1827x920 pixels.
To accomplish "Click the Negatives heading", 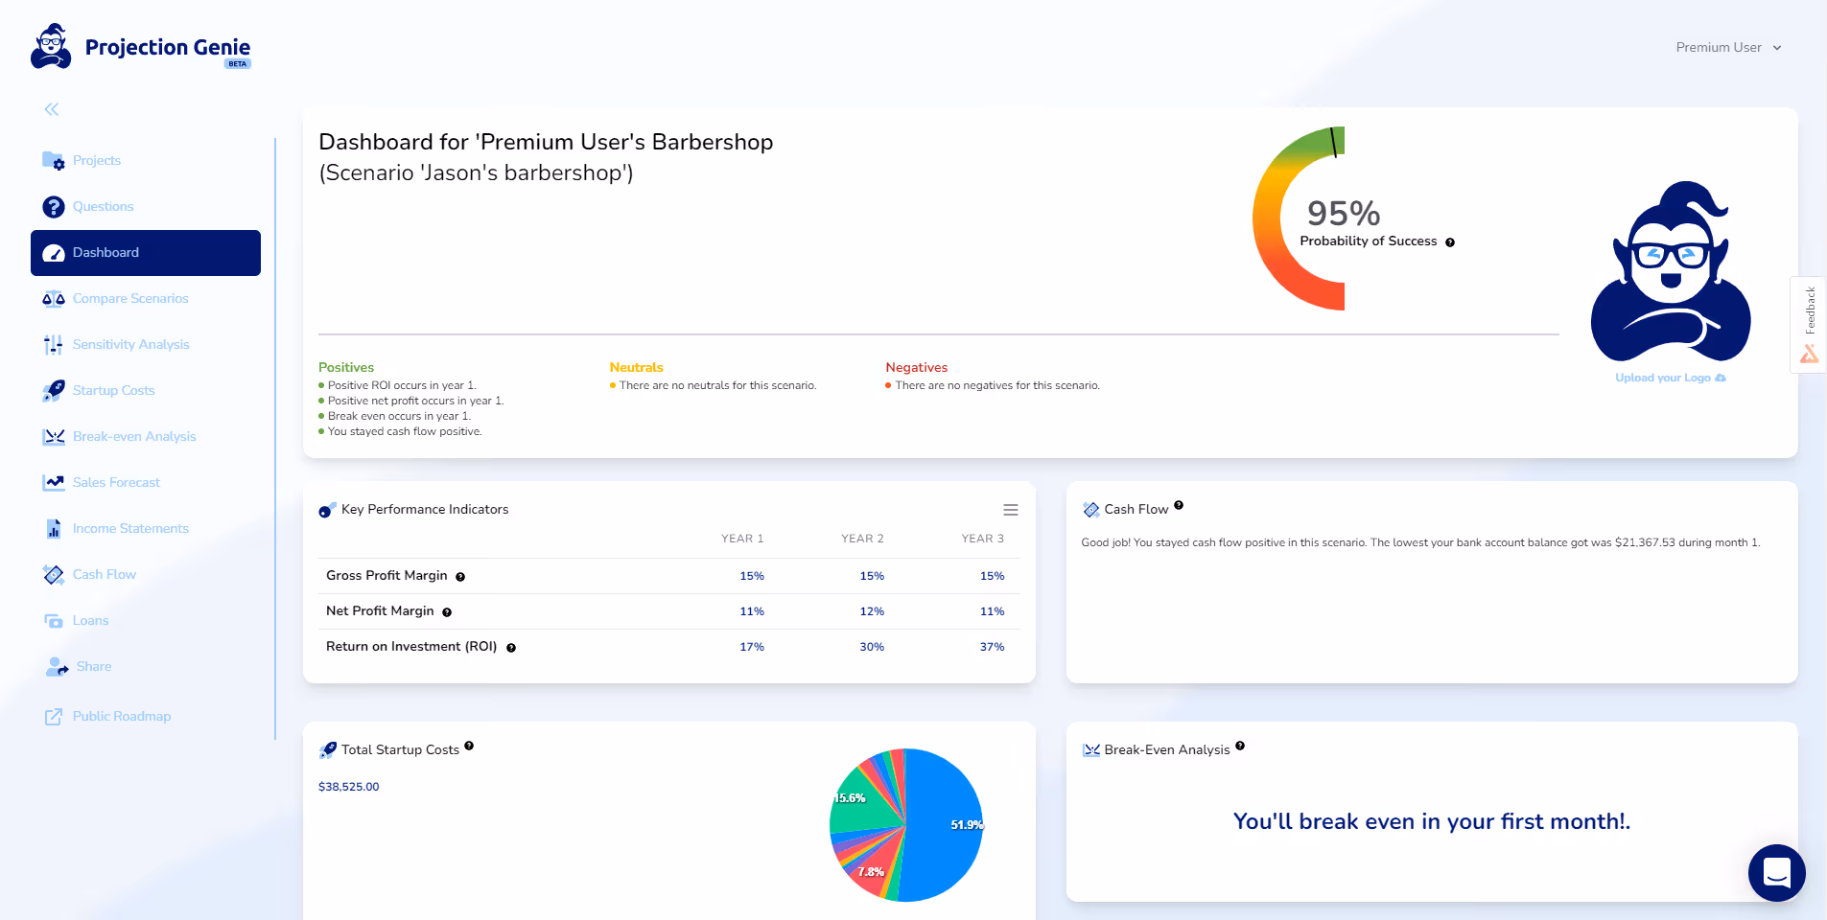I will click(917, 367).
